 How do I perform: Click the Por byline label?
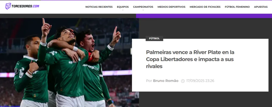[x=149, y=81]
